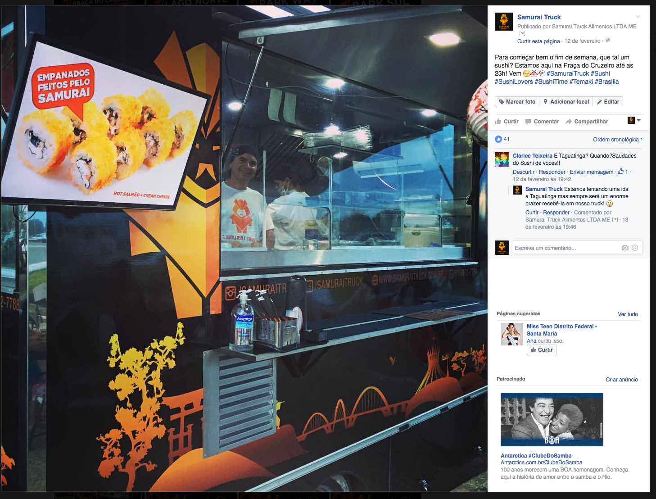The height and width of the screenshot is (499, 656).
Task: Click the Editar button
Action: [608, 102]
